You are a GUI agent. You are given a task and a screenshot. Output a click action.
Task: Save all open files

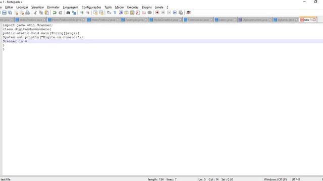pyautogui.click(x=10, y=13)
